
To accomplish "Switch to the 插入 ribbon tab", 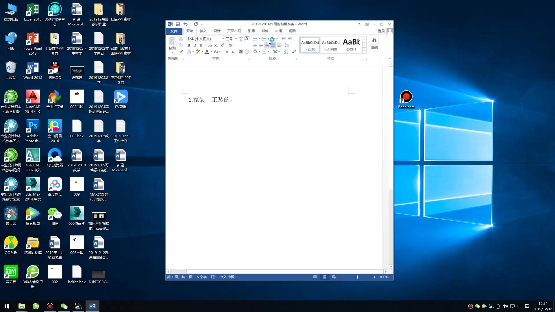I will (203, 31).
